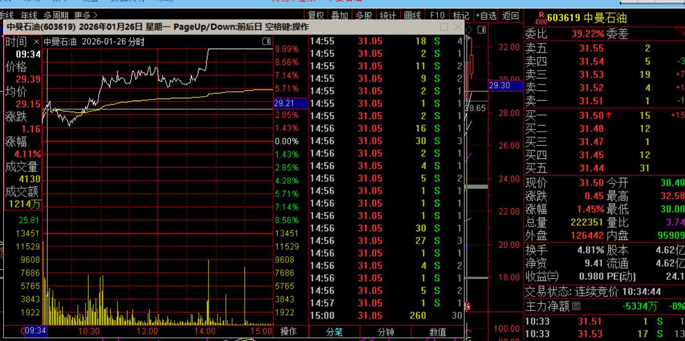Screen dimensions: 685x341
Task: Click the 复权 toolbar button
Action: (316, 15)
